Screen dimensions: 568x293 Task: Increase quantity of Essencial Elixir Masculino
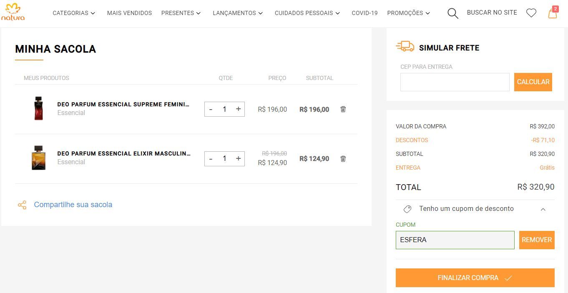pos(238,158)
